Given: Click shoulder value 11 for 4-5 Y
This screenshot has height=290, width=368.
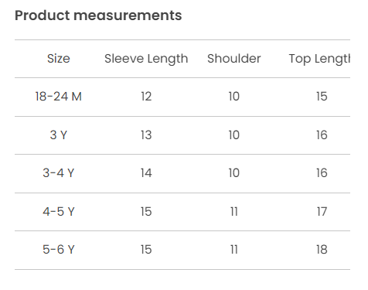Looking at the screenshot, I should click(x=234, y=212).
